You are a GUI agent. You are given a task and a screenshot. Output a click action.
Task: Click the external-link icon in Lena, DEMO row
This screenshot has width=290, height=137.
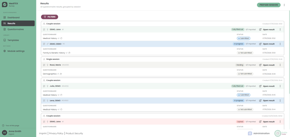(x=260, y=101)
